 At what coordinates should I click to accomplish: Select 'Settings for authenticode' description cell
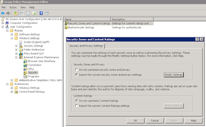pos(126,27)
